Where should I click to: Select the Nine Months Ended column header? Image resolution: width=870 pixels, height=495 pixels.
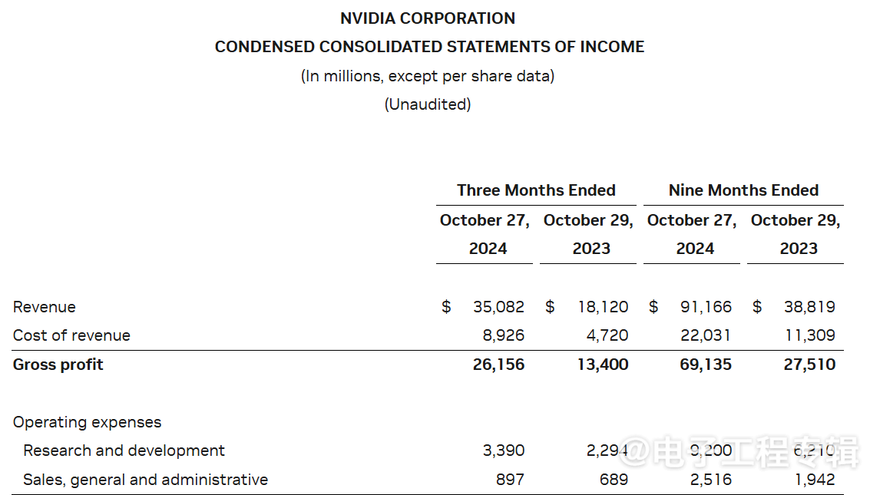pyautogui.click(x=743, y=190)
